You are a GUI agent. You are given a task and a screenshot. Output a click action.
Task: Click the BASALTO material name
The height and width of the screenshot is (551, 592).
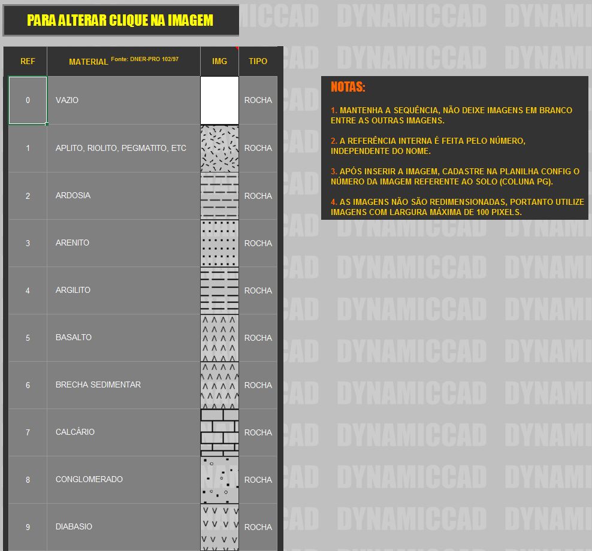(x=74, y=337)
